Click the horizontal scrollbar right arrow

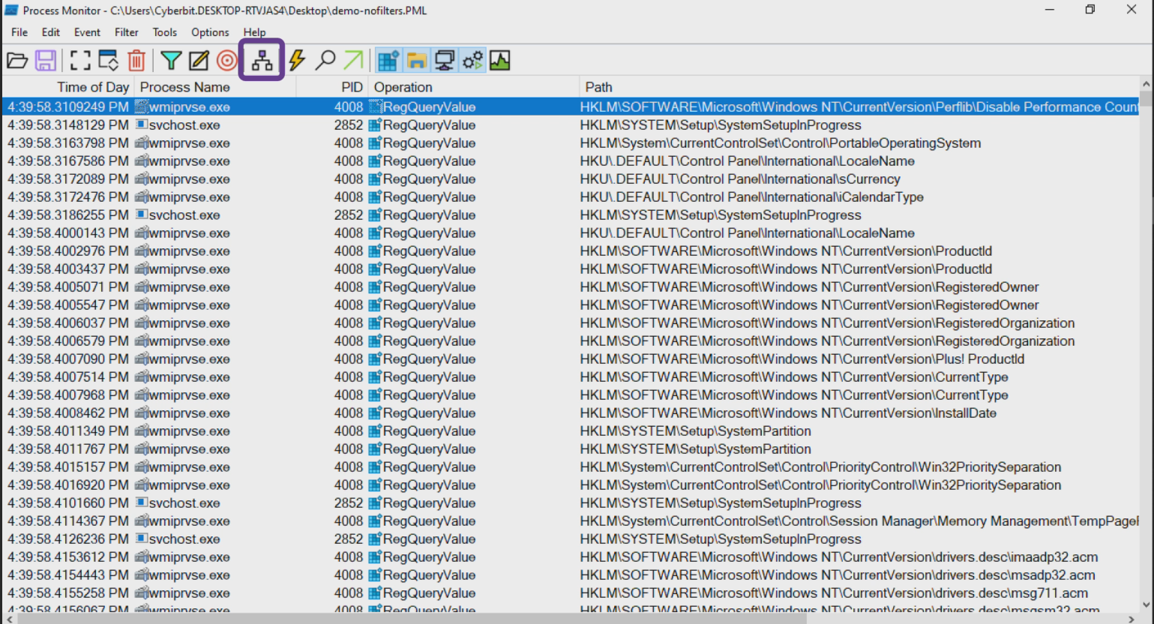1132,618
